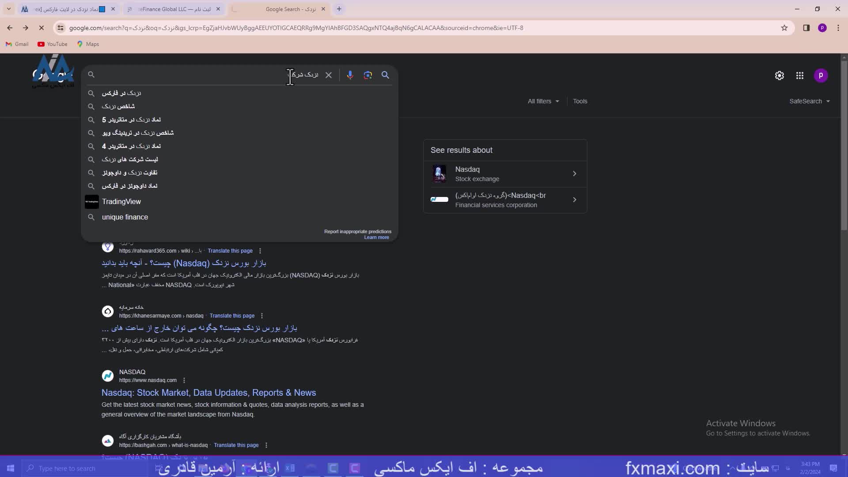Clear the search box with the X
The image size is (848, 477).
329,75
